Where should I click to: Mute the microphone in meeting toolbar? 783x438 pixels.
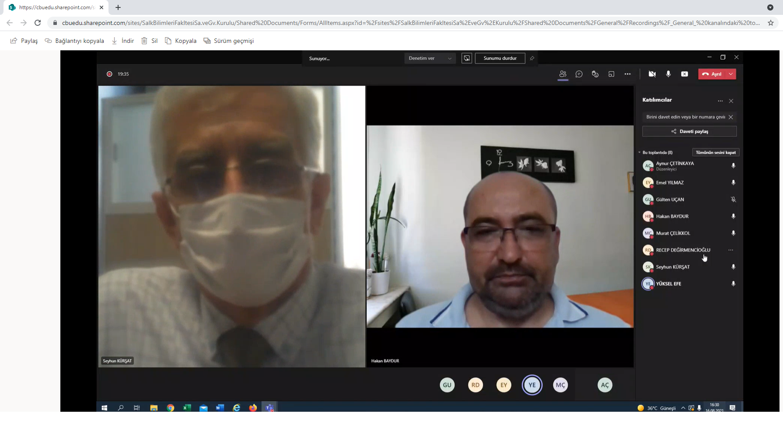click(668, 74)
